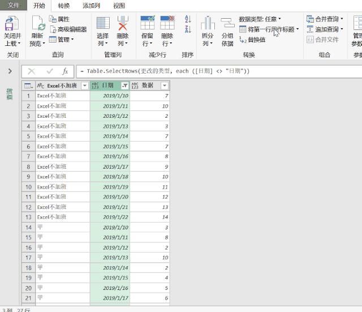Screen dimensions: 362x312
Task: Click the fx insert step icon
Action: (65, 71)
